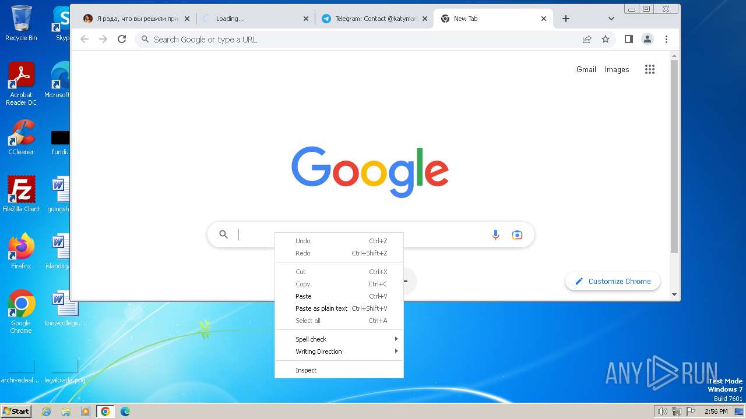746x419 pixels.
Task: Search by image with Google Lens icon
Action: pyautogui.click(x=517, y=235)
